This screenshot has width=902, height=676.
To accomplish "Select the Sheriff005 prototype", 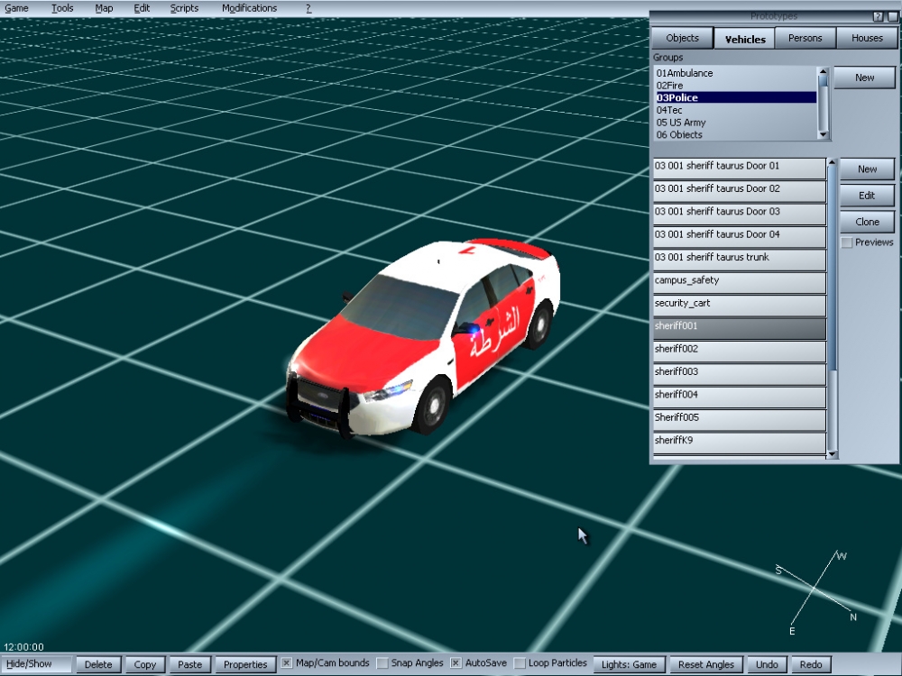I will point(740,420).
